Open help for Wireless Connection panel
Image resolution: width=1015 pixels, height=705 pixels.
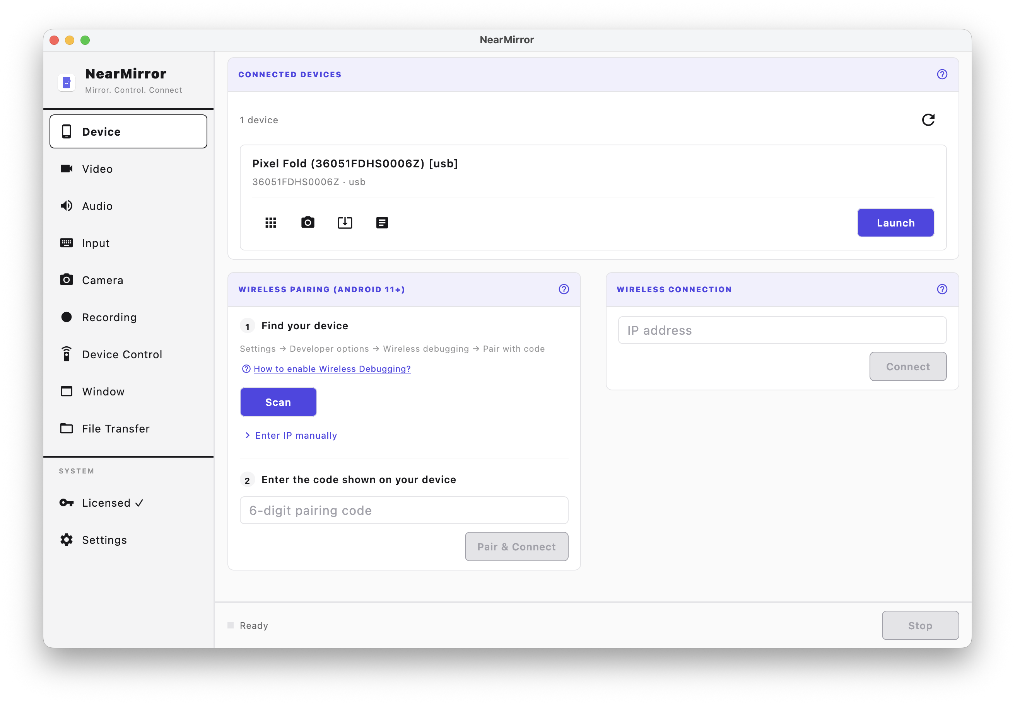point(942,289)
